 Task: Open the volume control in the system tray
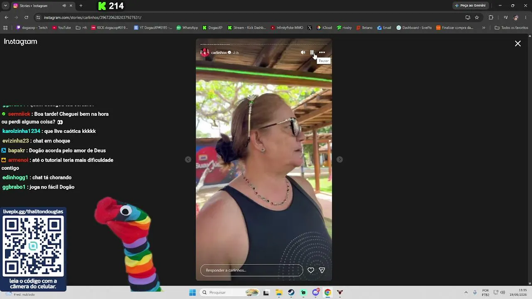[502, 292]
